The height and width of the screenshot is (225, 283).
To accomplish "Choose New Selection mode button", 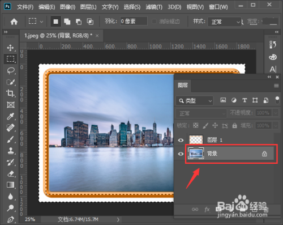I will 55,22.
